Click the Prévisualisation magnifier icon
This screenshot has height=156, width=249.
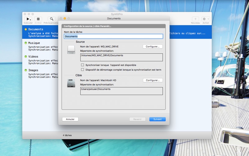52,19
